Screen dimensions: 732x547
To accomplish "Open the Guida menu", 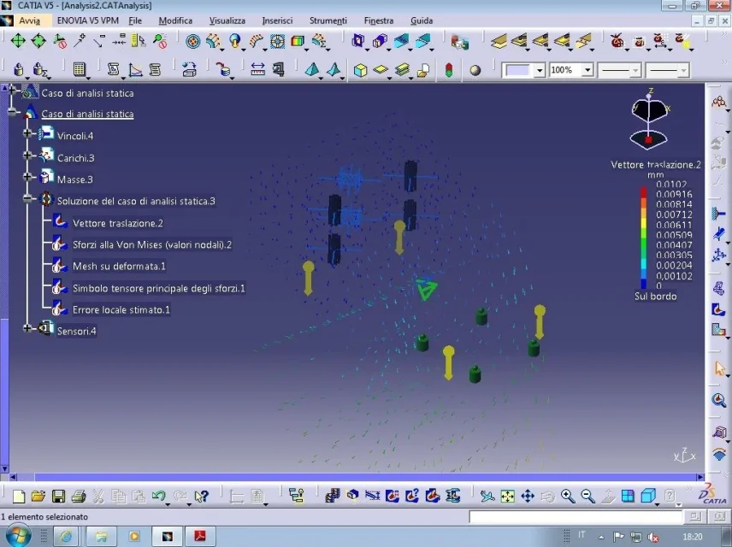I will (422, 21).
